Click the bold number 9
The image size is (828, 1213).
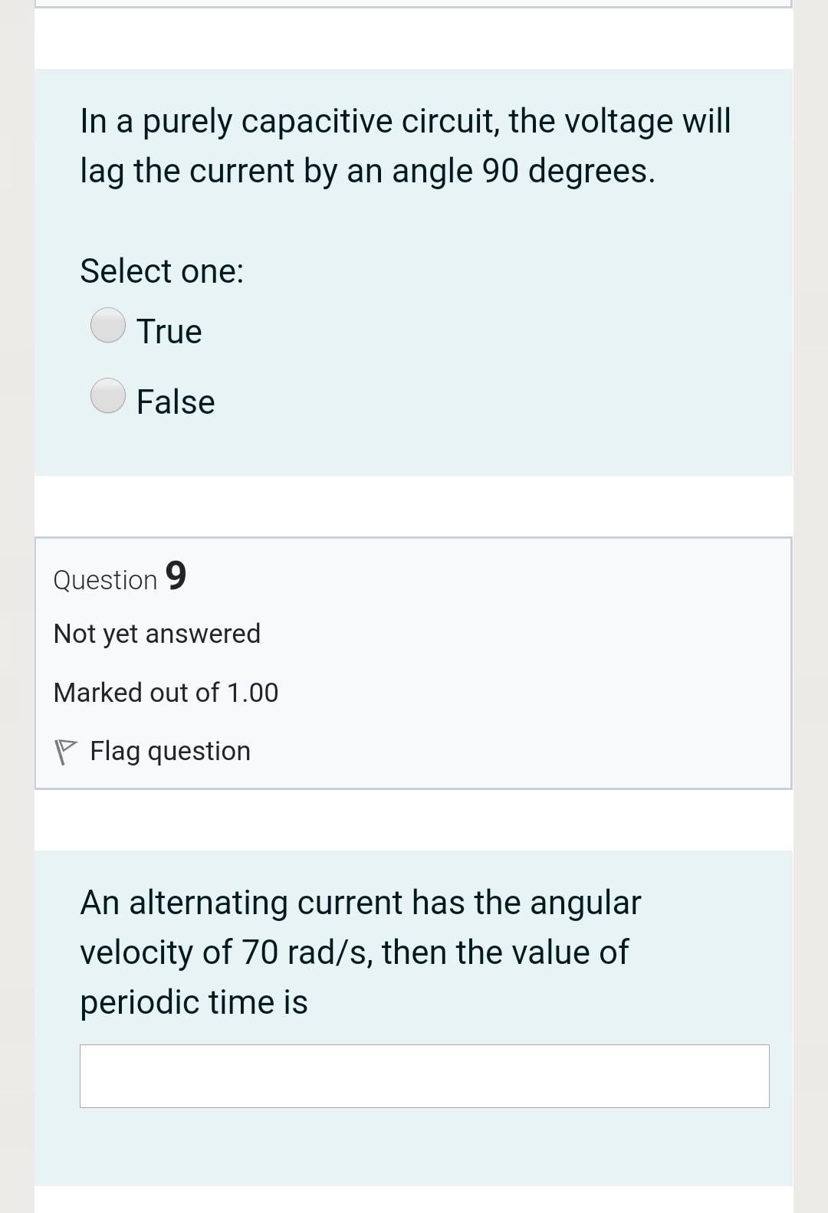[176, 575]
